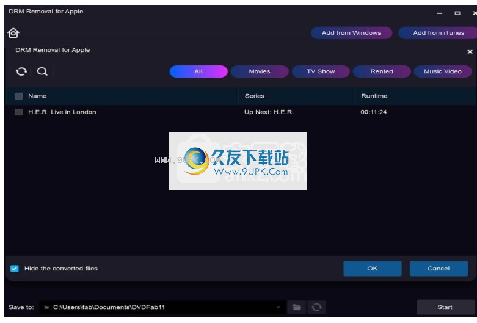
Task: Sort by the Series column header
Action: [x=255, y=96]
